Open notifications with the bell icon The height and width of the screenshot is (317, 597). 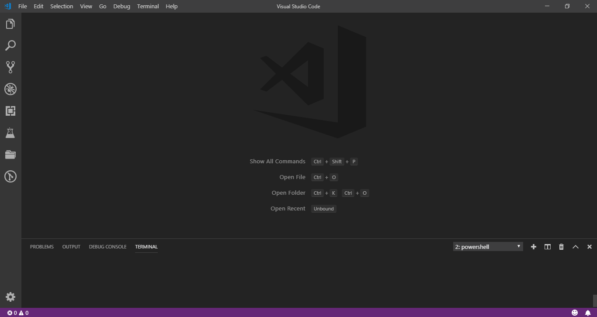588,312
